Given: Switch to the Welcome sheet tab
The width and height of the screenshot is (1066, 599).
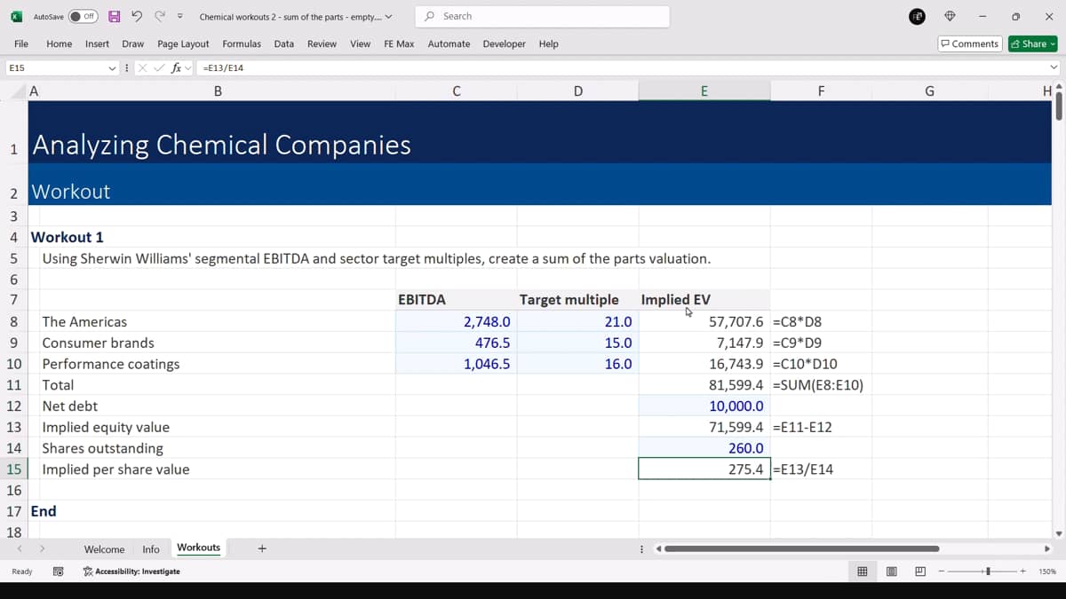Looking at the screenshot, I should pyautogui.click(x=104, y=549).
